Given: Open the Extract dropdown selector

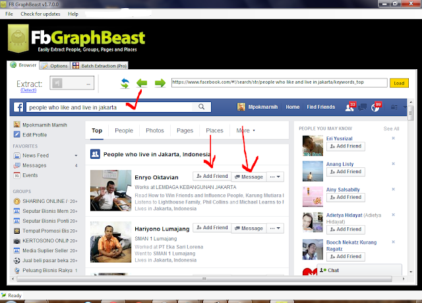Looking at the screenshot, I should coord(72,83).
